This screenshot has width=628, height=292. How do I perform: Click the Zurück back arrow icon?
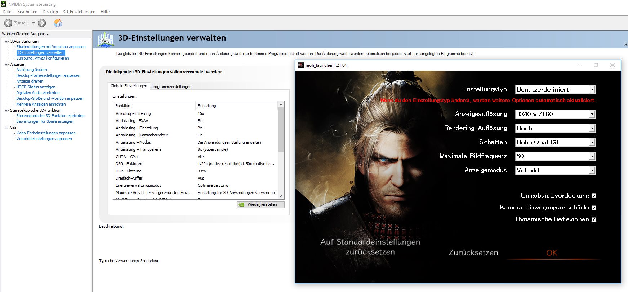point(8,23)
